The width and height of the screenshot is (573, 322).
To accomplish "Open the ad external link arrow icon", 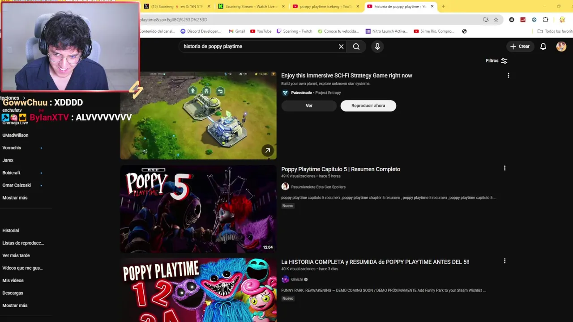I will click(x=267, y=151).
